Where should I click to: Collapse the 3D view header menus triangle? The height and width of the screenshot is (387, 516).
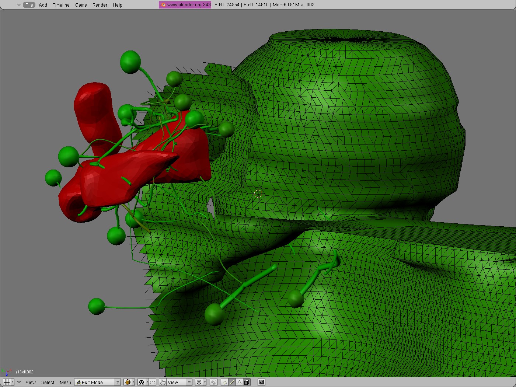[19, 382]
